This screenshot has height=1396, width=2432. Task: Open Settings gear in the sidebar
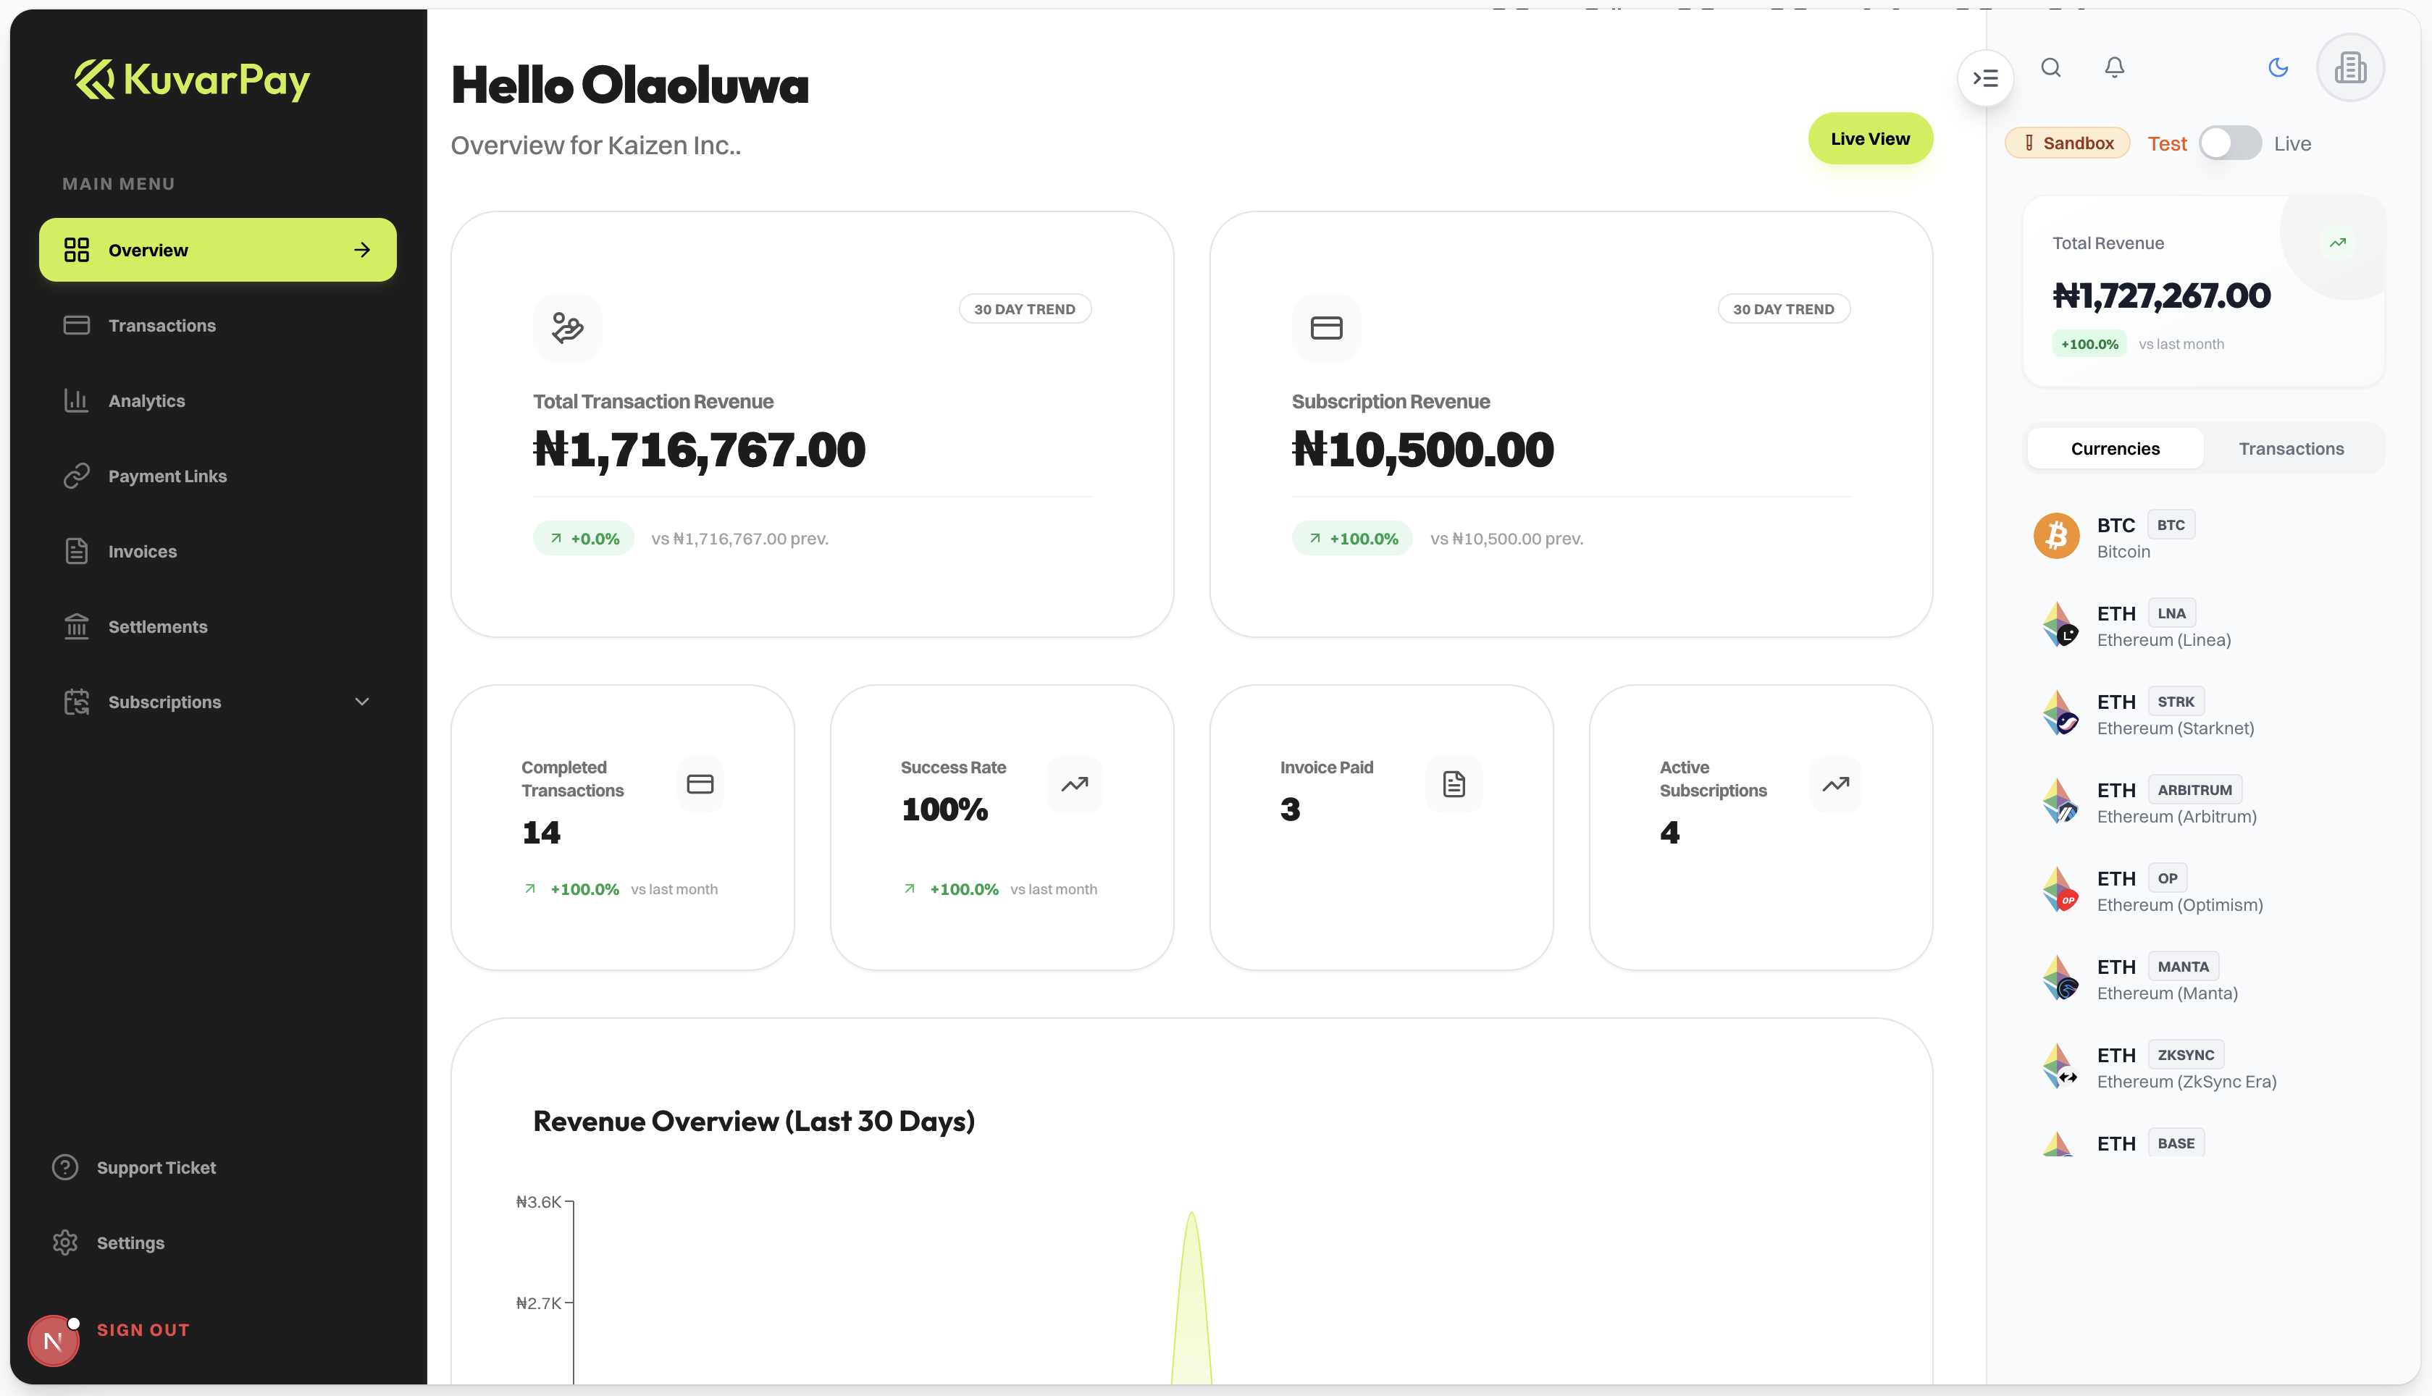(x=65, y=1242)
